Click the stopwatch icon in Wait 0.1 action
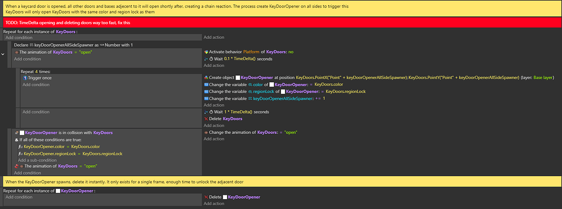The width and height of the screenshot is (562, 209). point(211,59)
